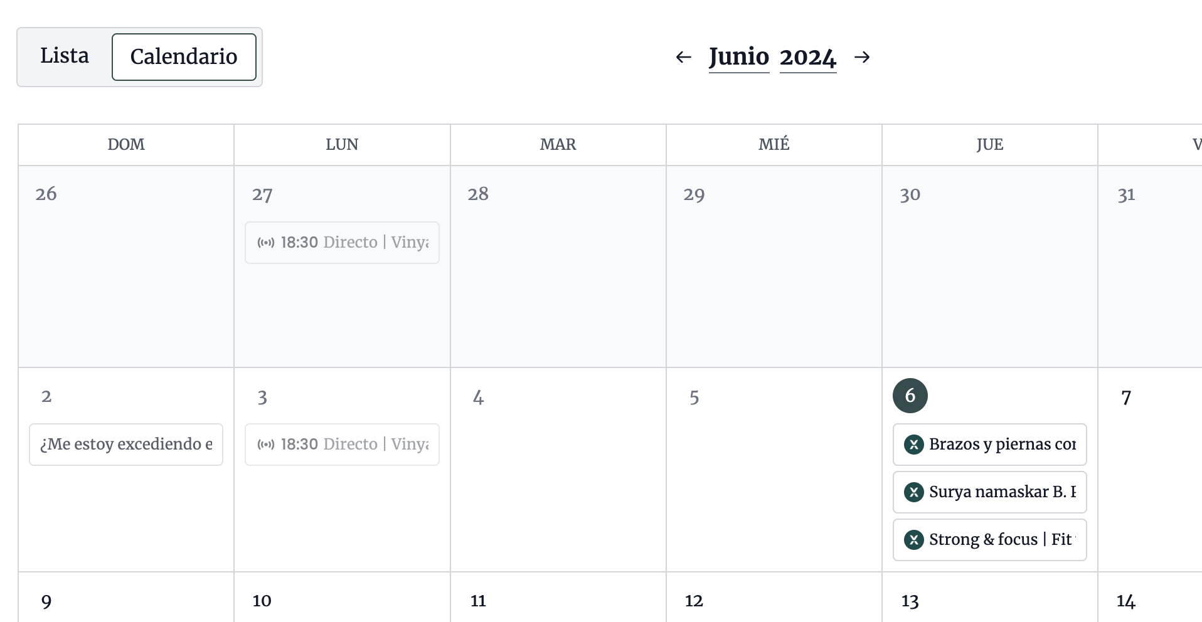This screenshot has height=622, width=1202.
Task: Click live broadcast icon on May 27 event
Action: [x=266, y=243]
